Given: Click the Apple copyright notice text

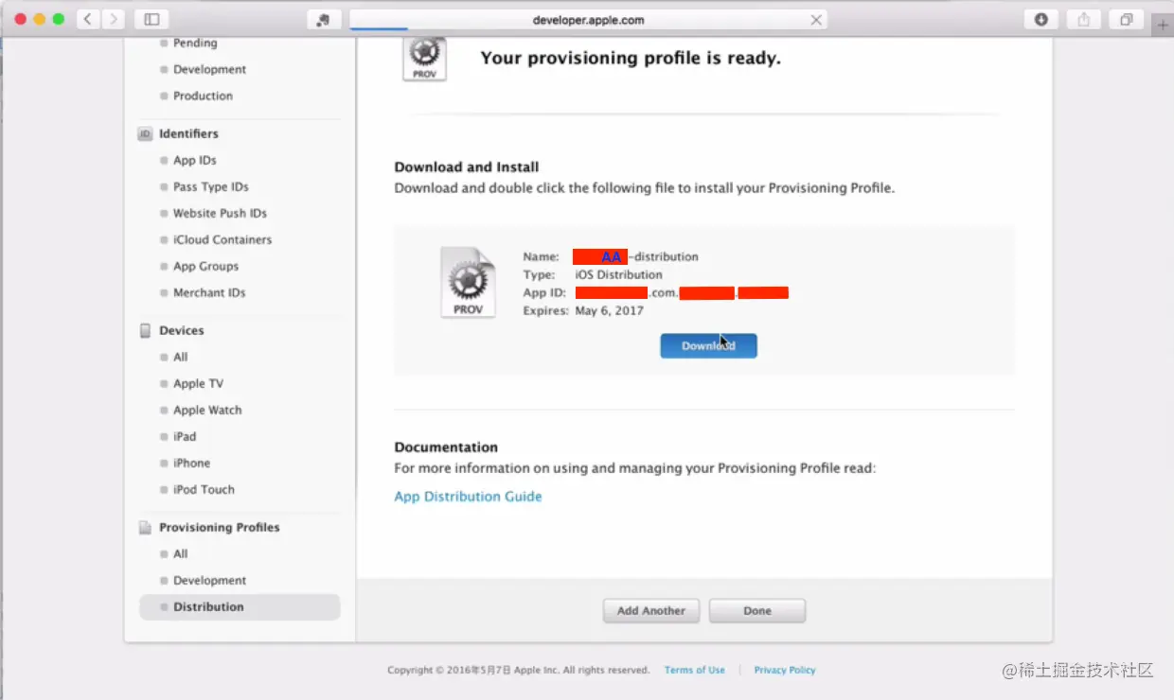Looking at the screenshot, I should click(x=519, y=670).
